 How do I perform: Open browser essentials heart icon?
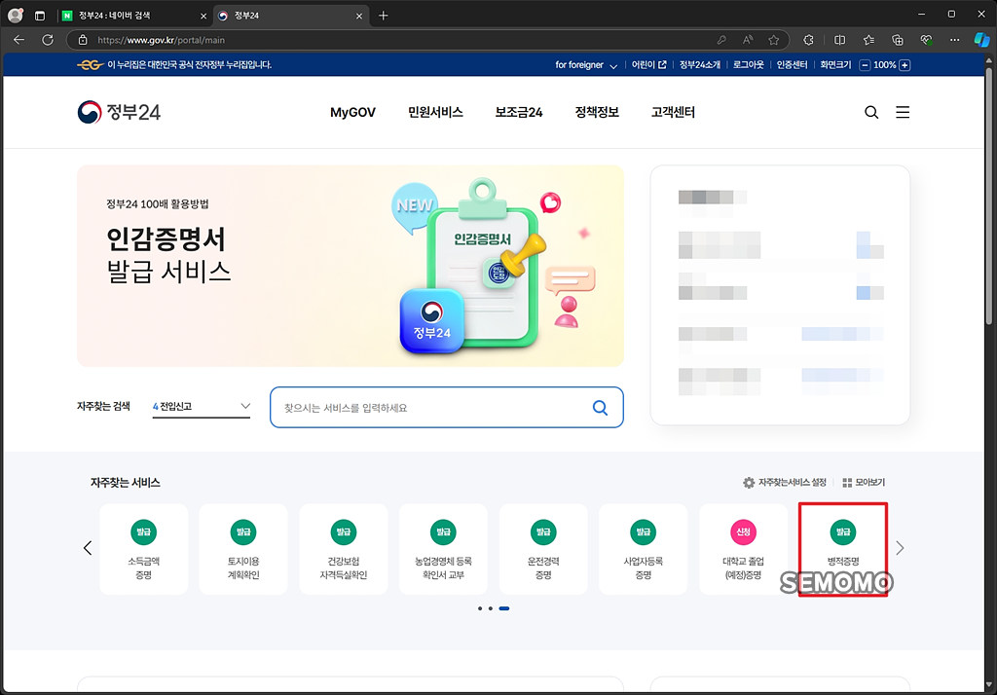coord(927,40)
